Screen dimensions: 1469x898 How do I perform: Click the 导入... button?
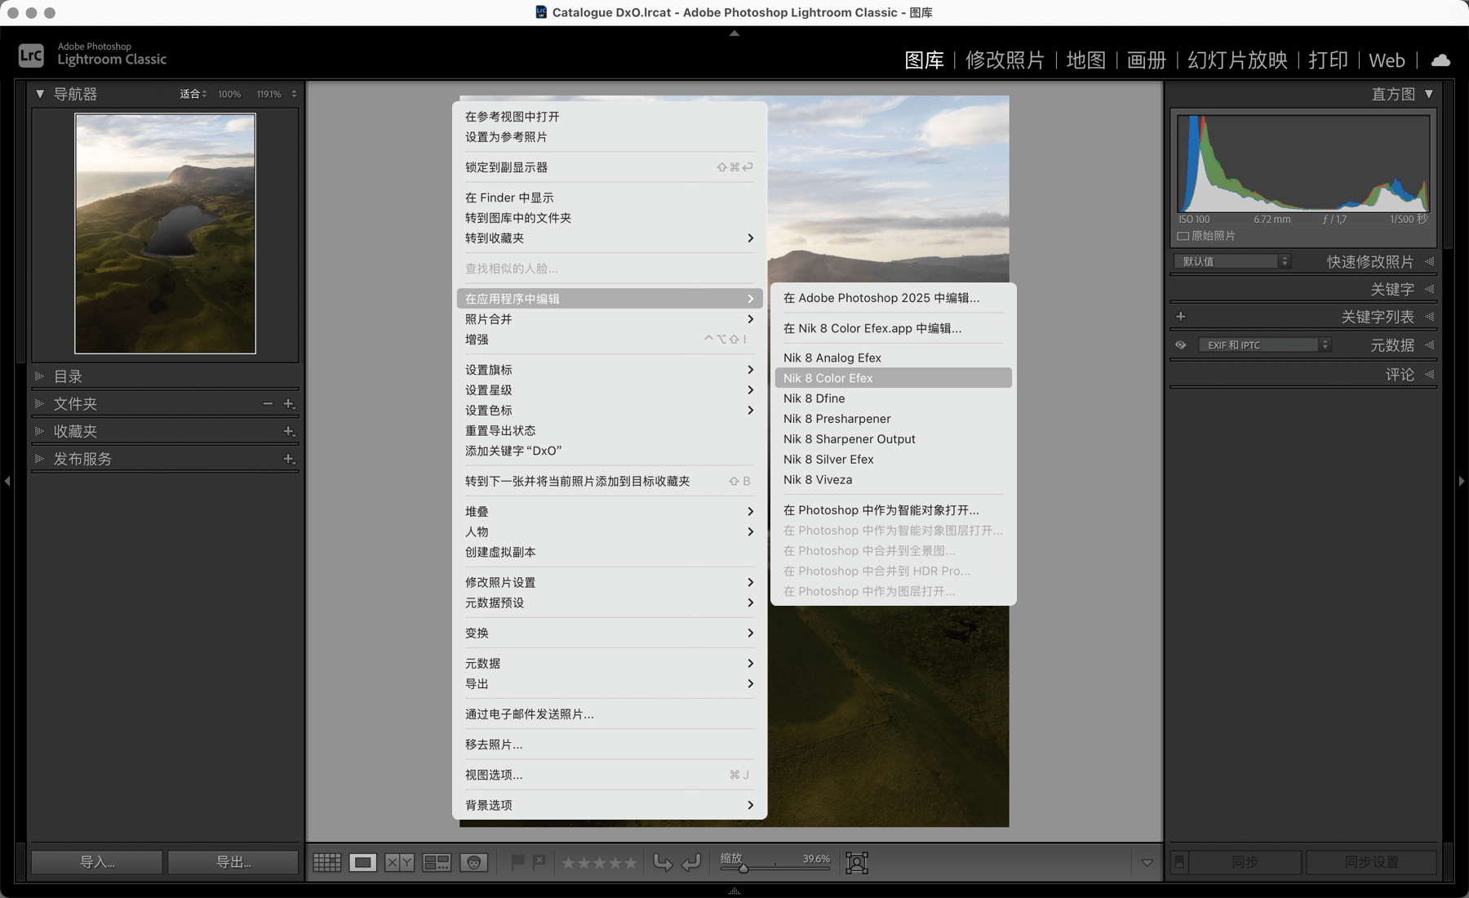coord(97,862)
